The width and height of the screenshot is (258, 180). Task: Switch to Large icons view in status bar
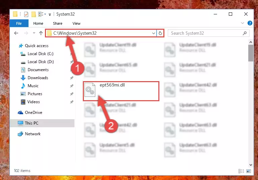pyautogui.click(x=249, y=171)
